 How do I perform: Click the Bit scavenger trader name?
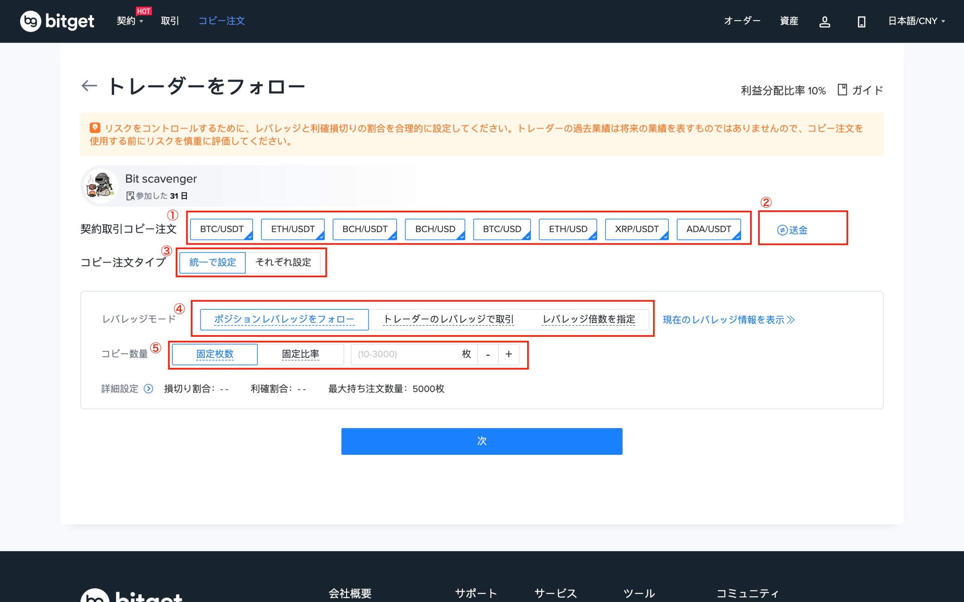161,179
